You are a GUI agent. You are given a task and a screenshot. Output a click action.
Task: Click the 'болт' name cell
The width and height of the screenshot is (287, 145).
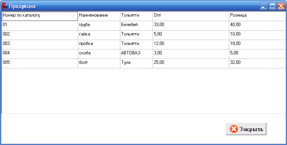click(99, 63)
